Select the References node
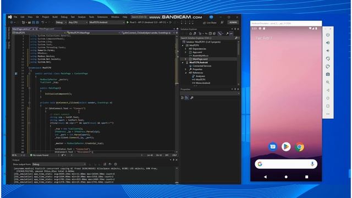This screenshot has width=352, height=198. click(x=198, y=73)
